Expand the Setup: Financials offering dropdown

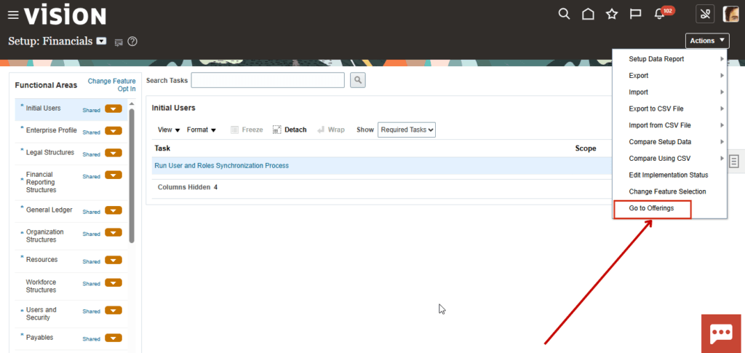[102, 41]
